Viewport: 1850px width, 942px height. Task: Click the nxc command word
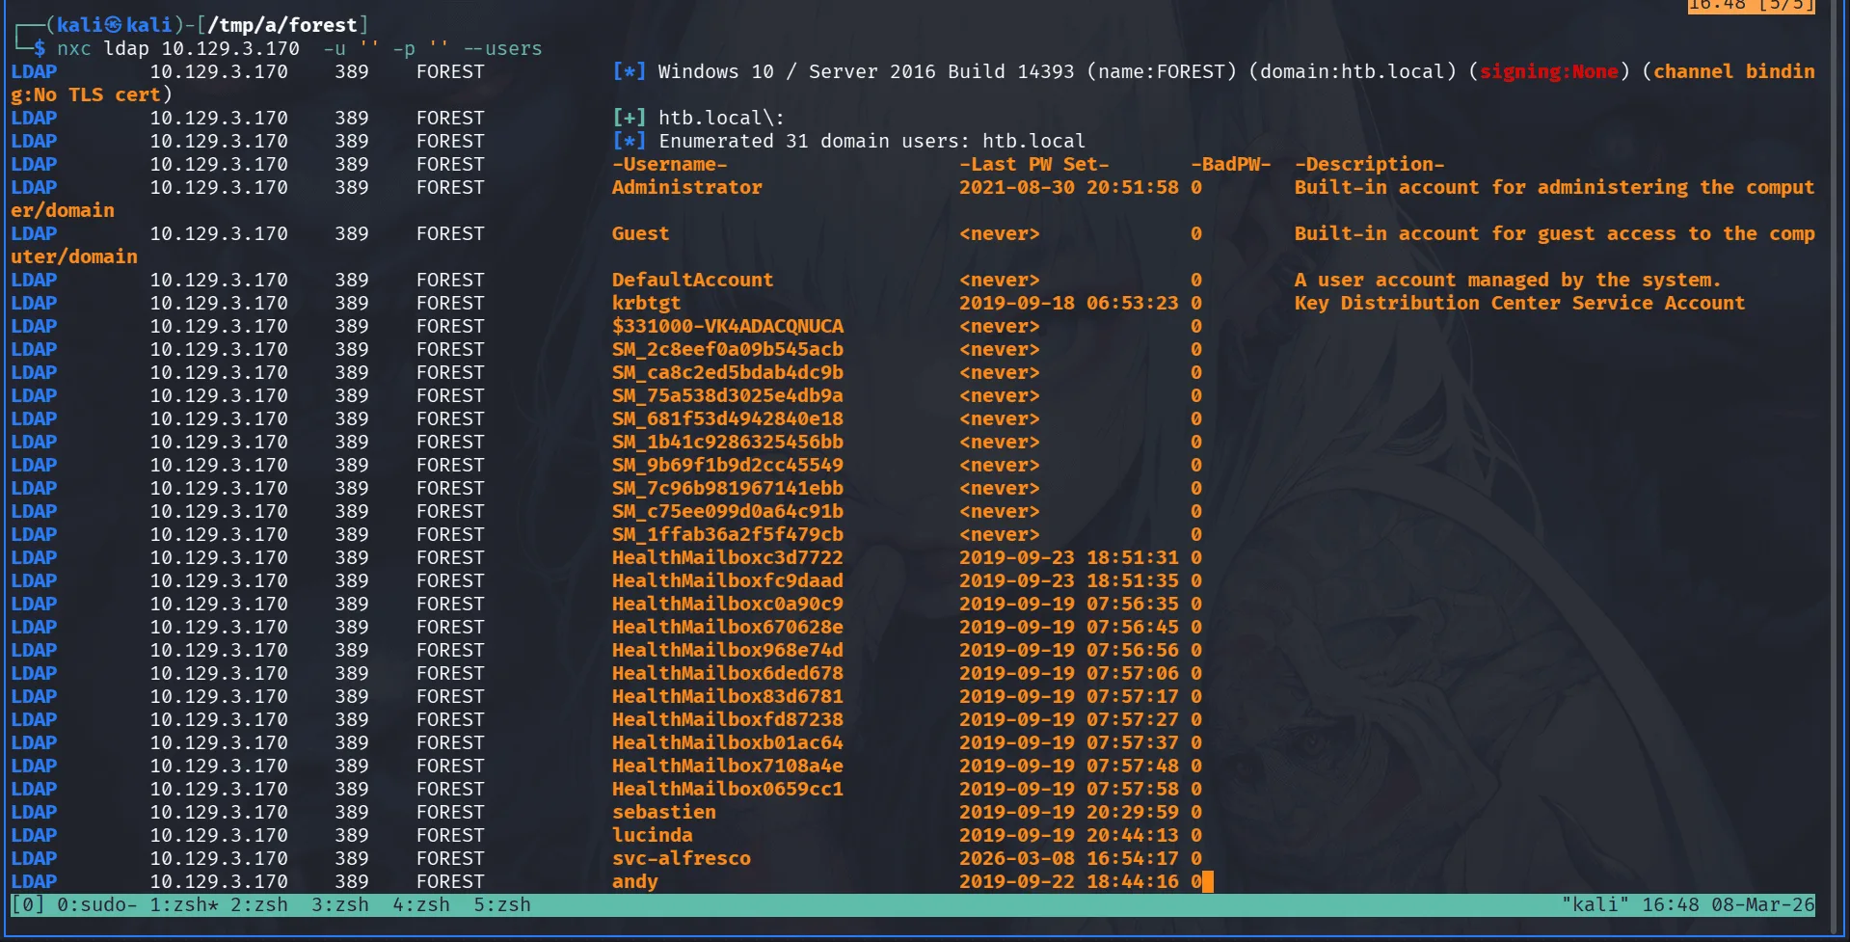tap(73, 48)
